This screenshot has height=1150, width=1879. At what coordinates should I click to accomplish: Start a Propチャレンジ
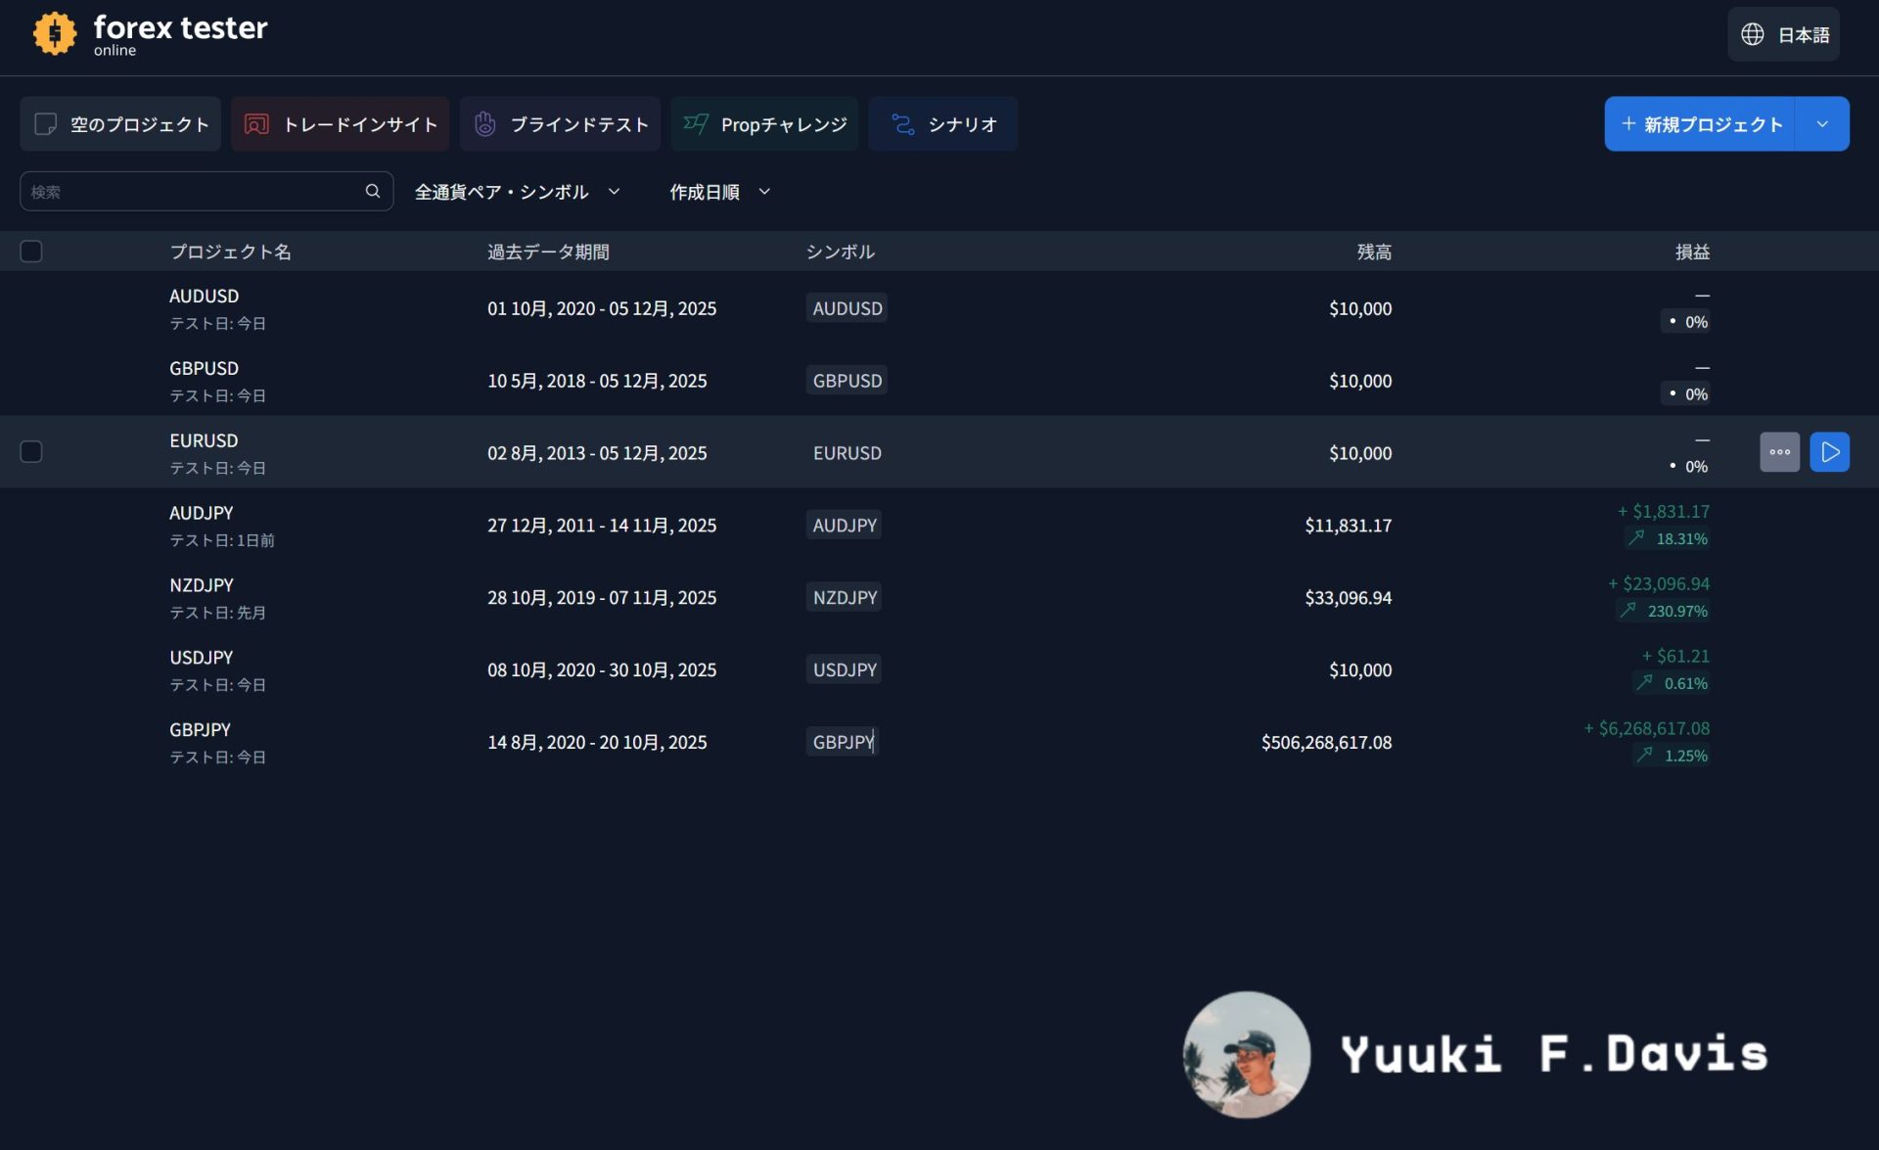tap(764, 124)
